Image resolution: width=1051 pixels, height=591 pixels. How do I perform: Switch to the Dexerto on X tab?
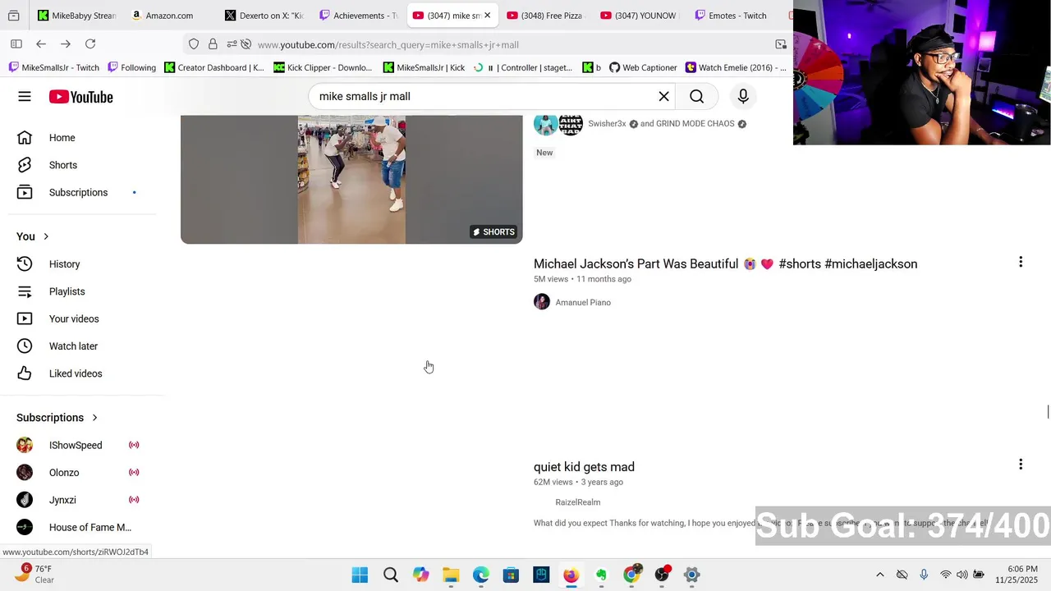[263, 16]
